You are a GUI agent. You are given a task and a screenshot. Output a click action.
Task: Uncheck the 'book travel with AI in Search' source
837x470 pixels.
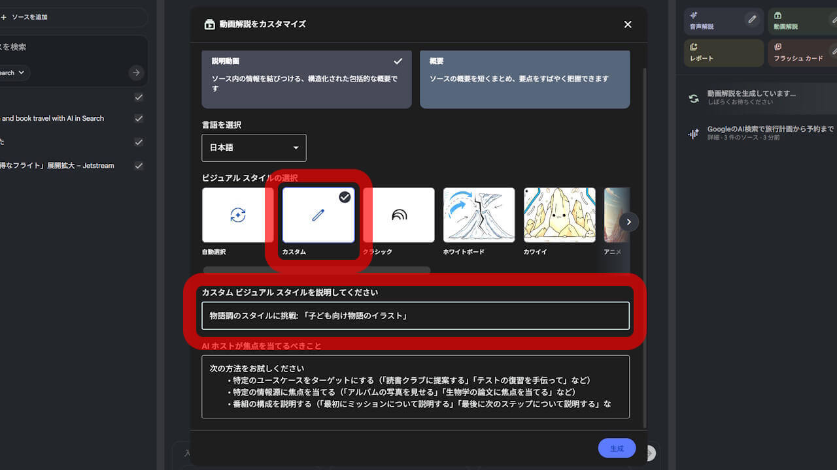(139, 118)
